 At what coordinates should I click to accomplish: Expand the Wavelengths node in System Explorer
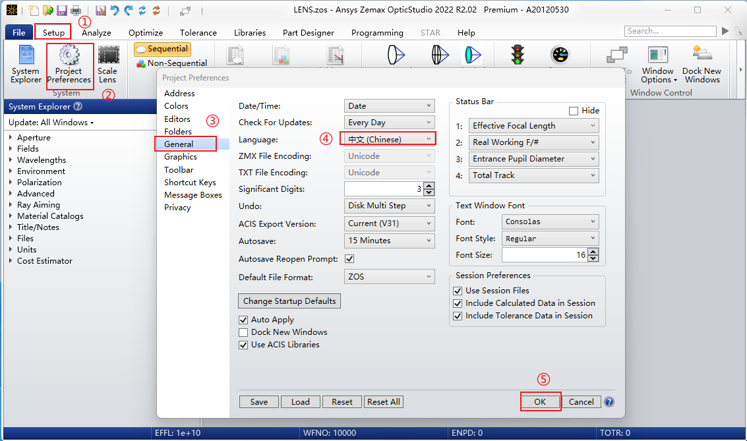coord(11,160)
